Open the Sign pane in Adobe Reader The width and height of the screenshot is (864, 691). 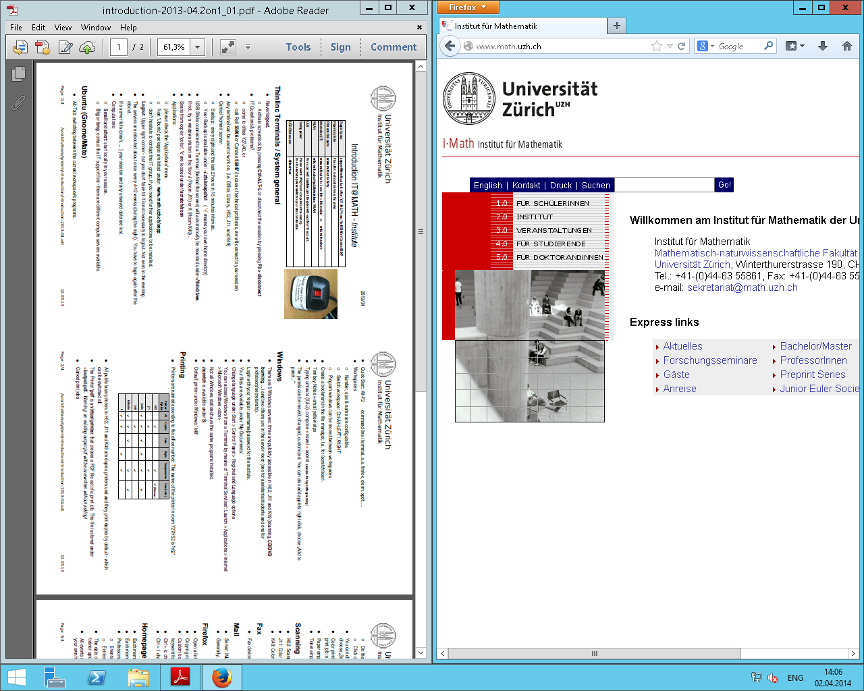341,47
